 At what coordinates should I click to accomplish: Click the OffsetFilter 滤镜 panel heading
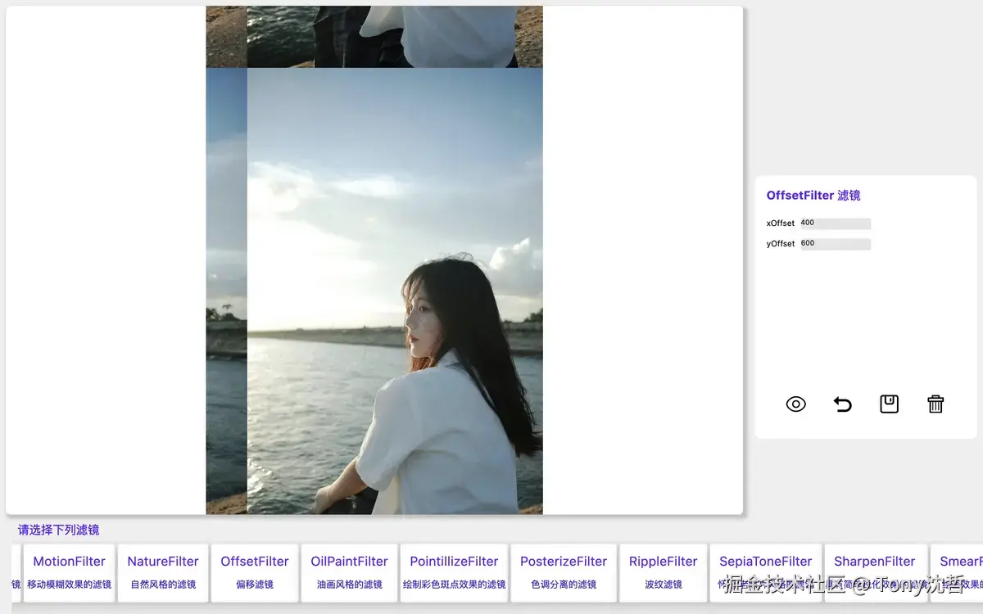(813, 195)
